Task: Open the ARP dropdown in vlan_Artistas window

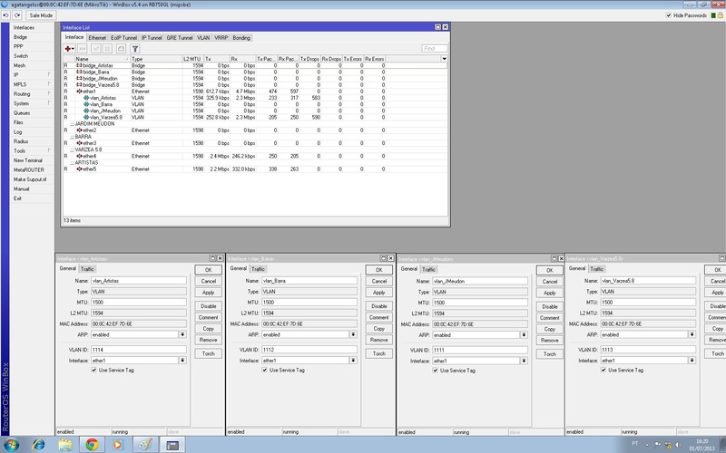Action: coord(183,334)
